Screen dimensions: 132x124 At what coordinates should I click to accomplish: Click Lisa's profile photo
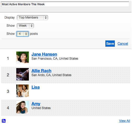(23, 91)
